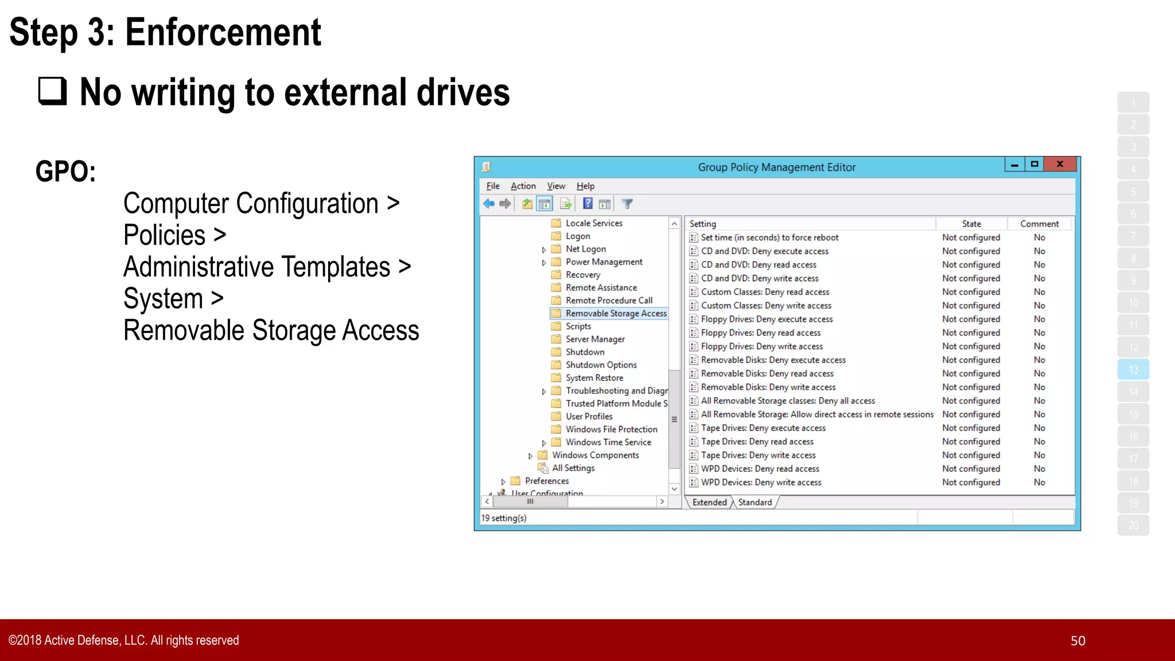Click the tree horizontal scrollbar thumb
The width and height of the screenshot is (1175, 661).
click(x=531, y=501)
